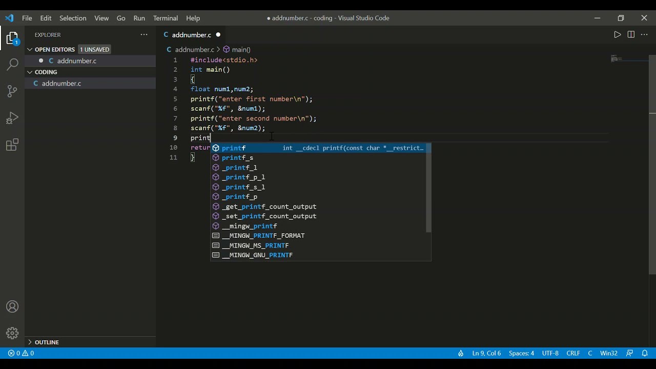
Task: Click the feedback icon in status bar
Action: (x=630, y=353)
